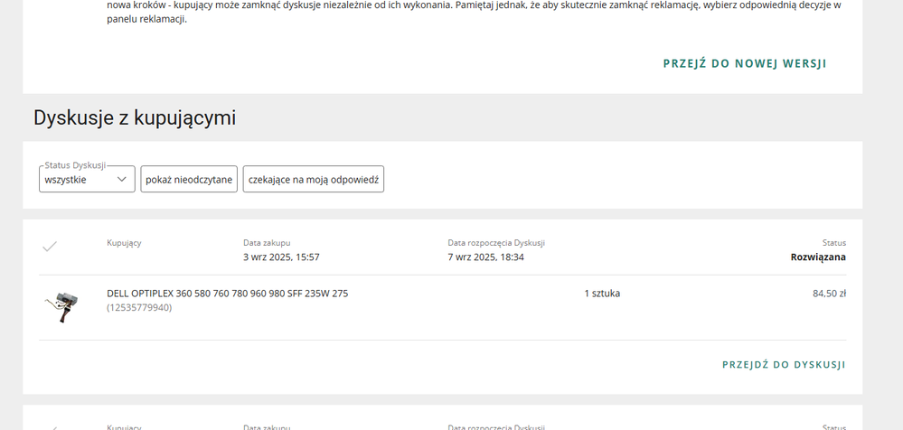903x430 pixels.
Task: Click the purchase date 3 wrz 2025, 15:57
Action: 281,257
